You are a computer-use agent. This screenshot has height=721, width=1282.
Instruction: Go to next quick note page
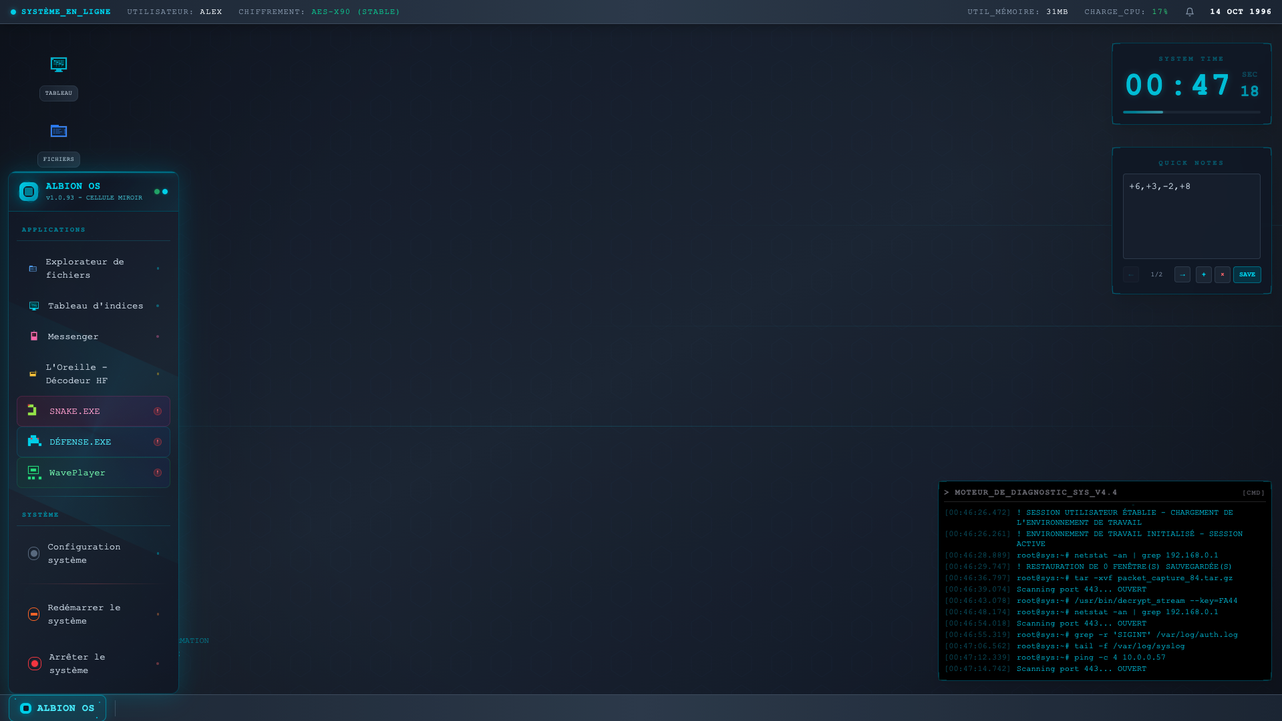[x=1182, y=274]
